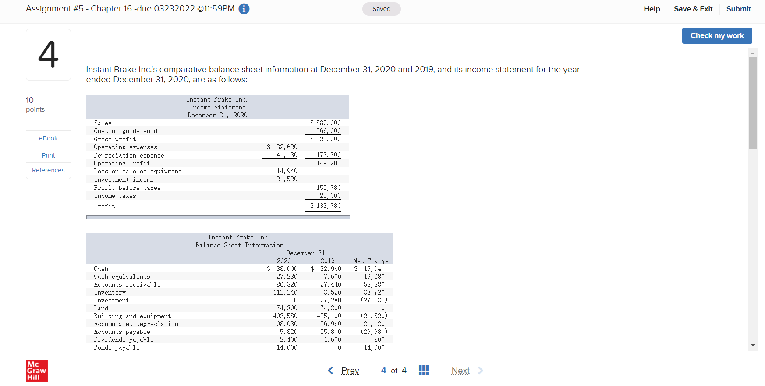Click 'Balance Sheet Information' heading
Screen dimensions: 765x386
(239, 245)
